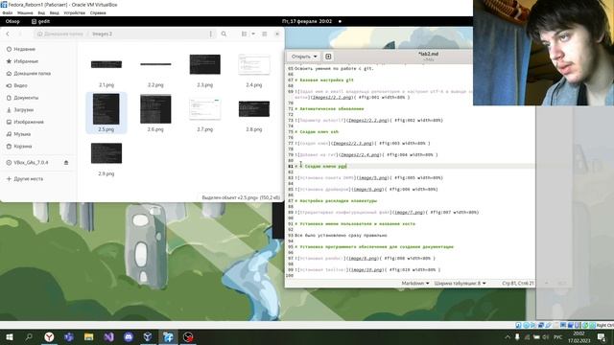Open Yandex Browser from the taskbar

point(49,337)
